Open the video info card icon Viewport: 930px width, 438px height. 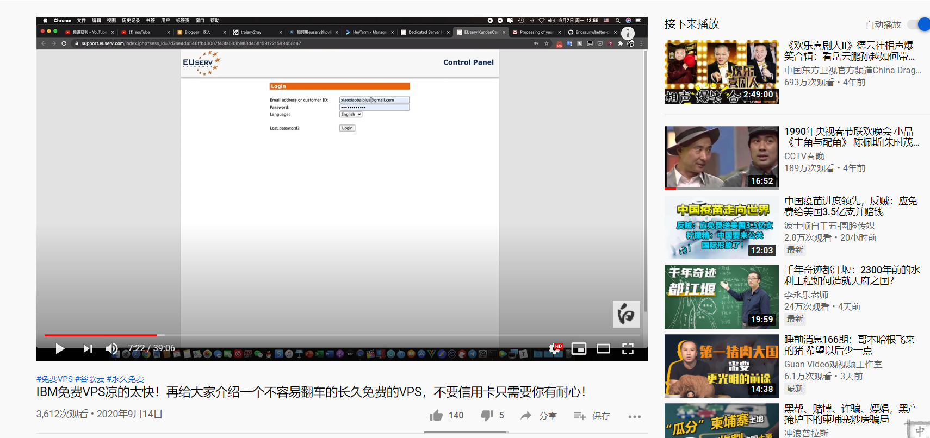point(628,34)
